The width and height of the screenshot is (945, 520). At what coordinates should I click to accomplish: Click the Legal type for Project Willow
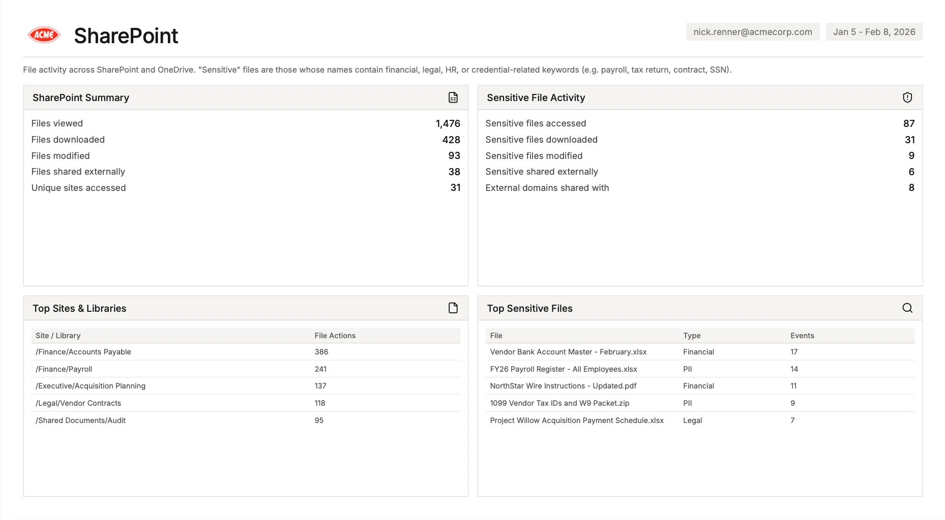tap(692, 420)
